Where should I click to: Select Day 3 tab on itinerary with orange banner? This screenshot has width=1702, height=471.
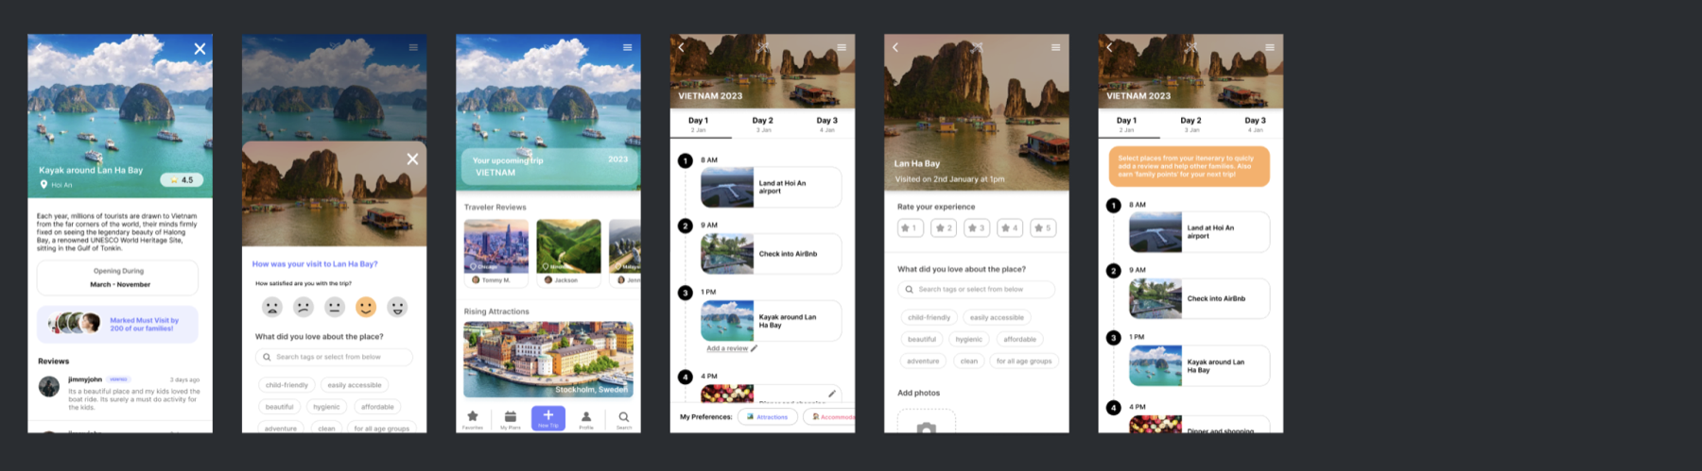1256,125
